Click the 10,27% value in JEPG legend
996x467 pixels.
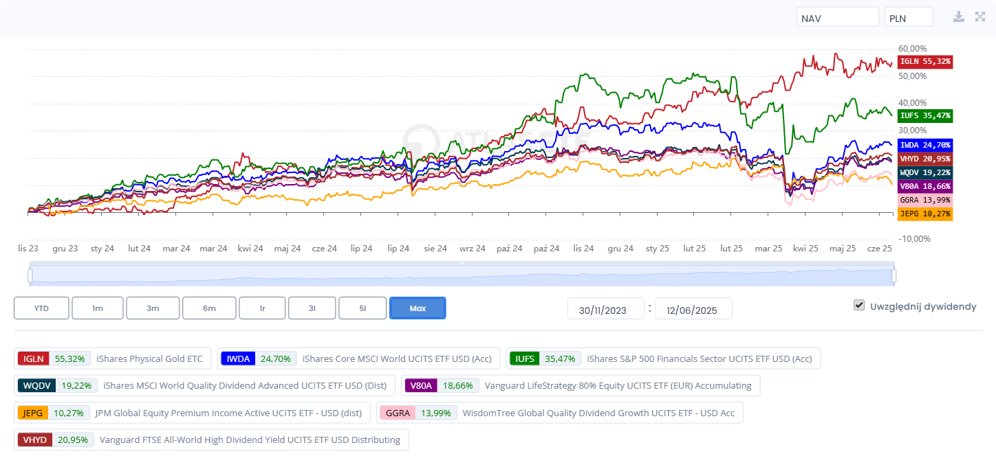tap(69, 413)
